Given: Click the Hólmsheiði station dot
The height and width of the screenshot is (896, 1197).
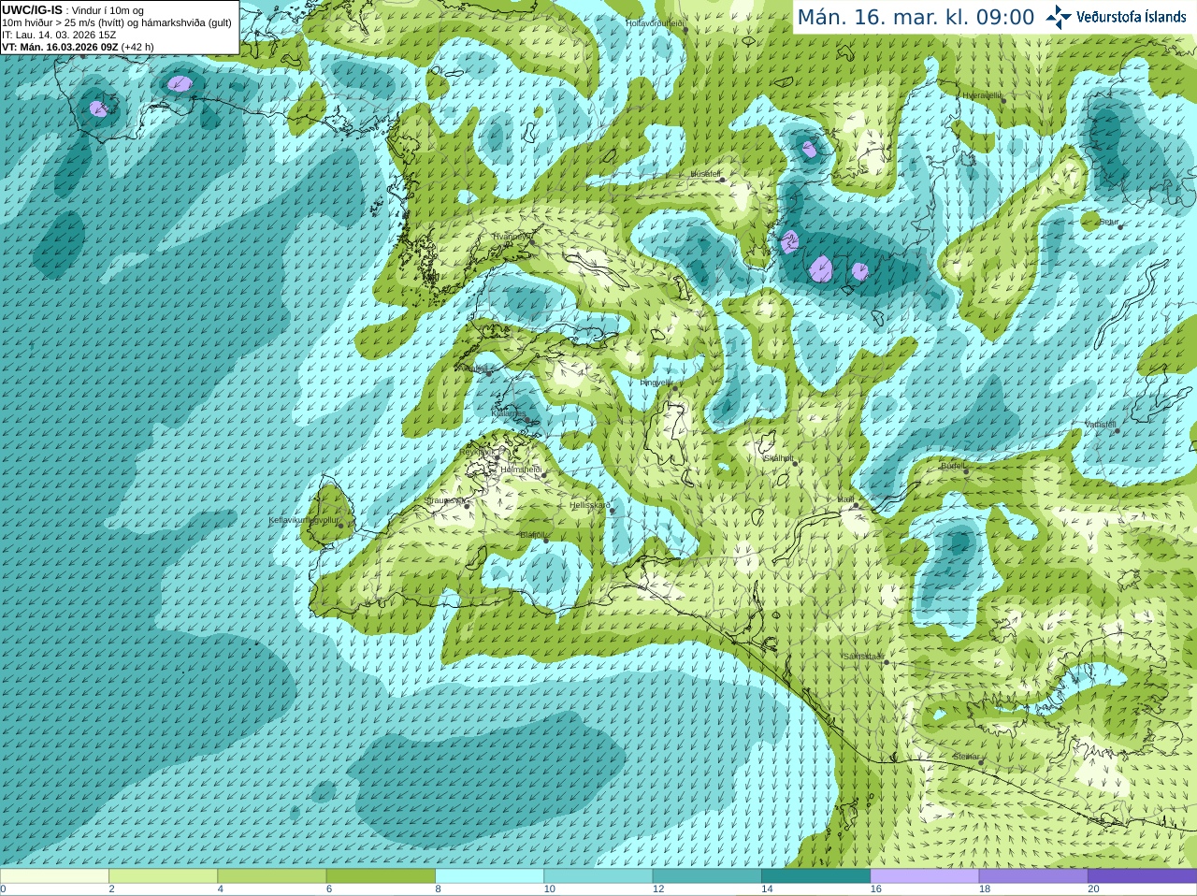Looking at the screenshot, I should click(543, 475).
